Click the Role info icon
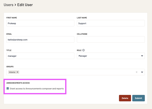152x109 pixels. point(83,50)
